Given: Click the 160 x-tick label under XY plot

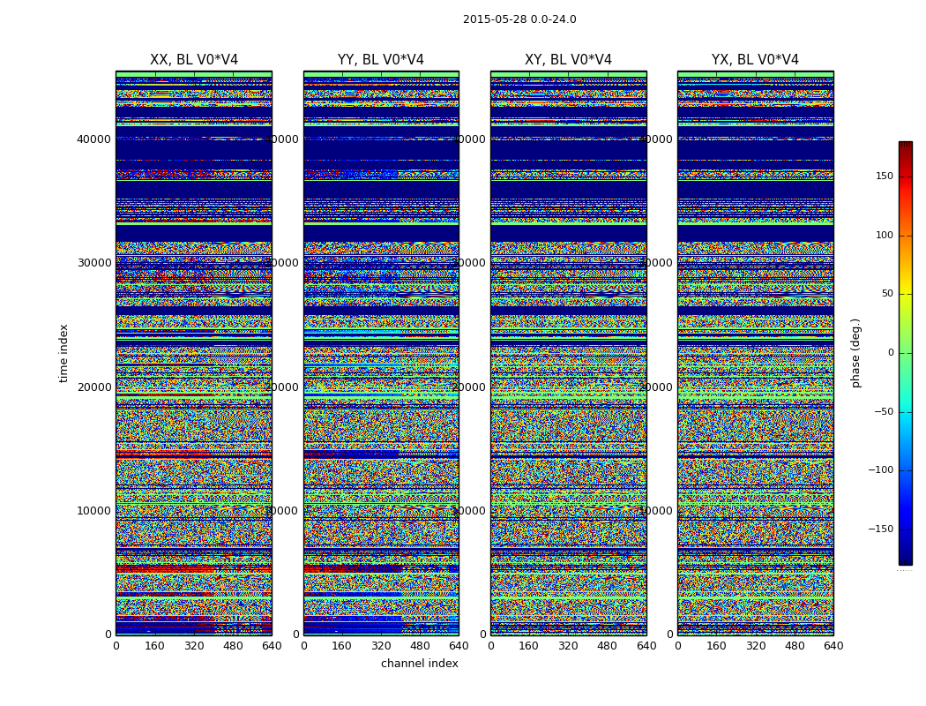Looking at the screenshot, I should pyautogui.click(x=529, y=646).
